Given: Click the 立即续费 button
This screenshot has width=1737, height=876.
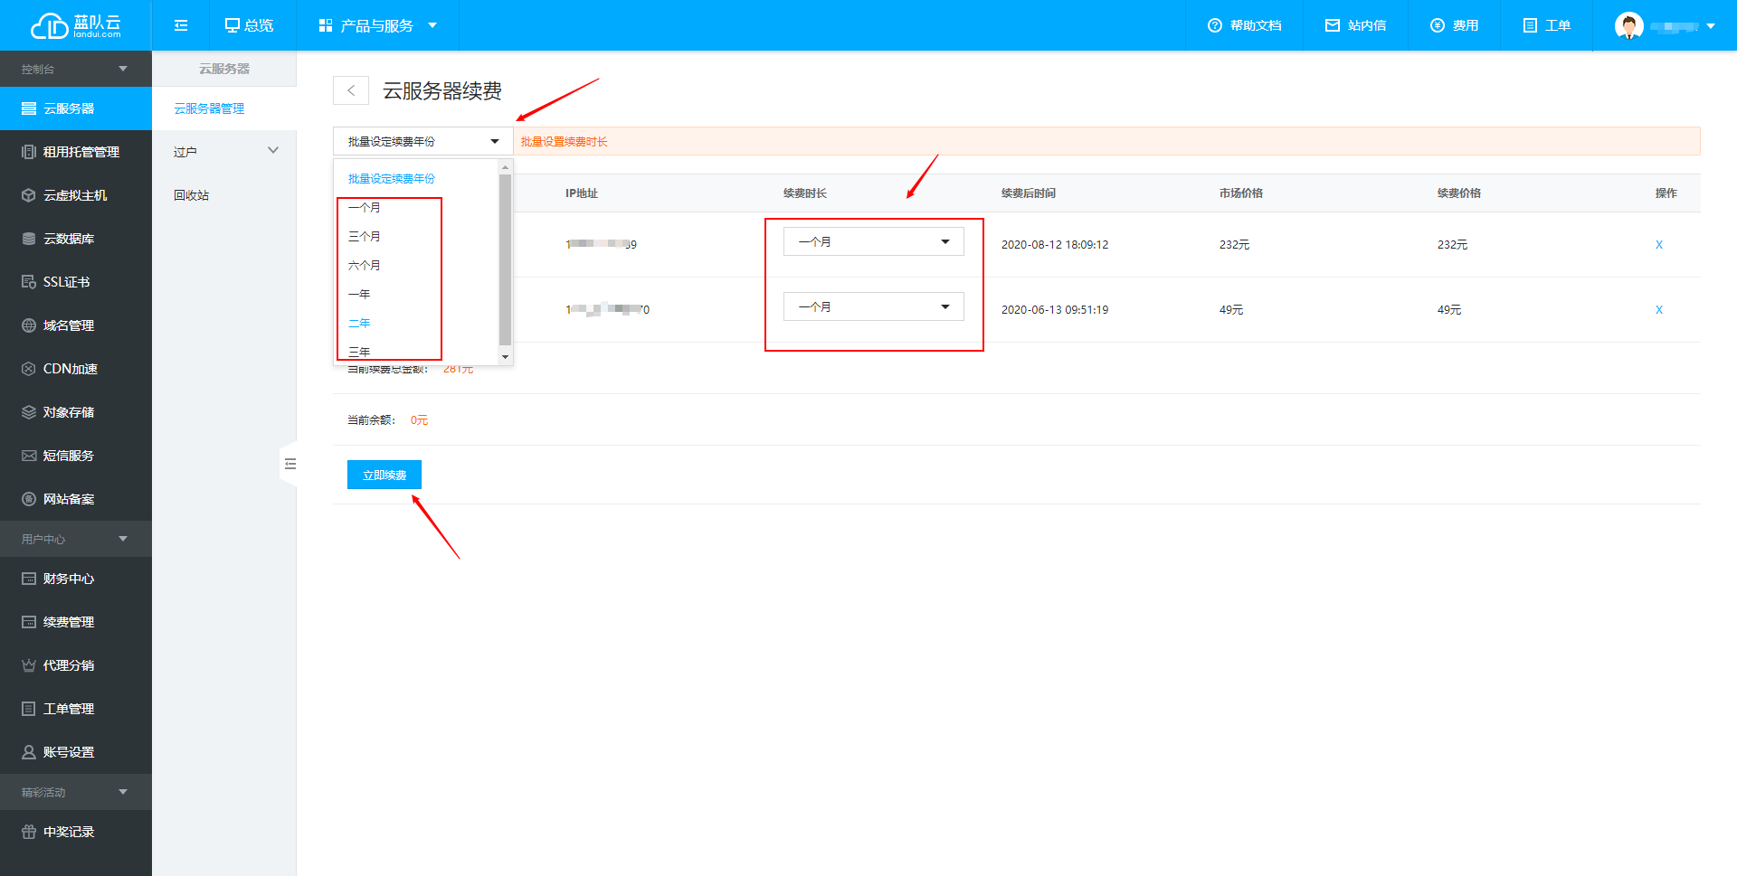Looking at the screenshot, I should [x=384, y=475].
